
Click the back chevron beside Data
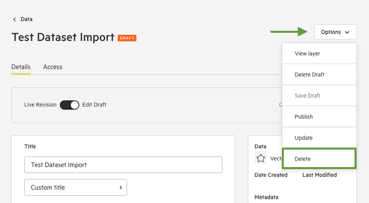[14, 19]
